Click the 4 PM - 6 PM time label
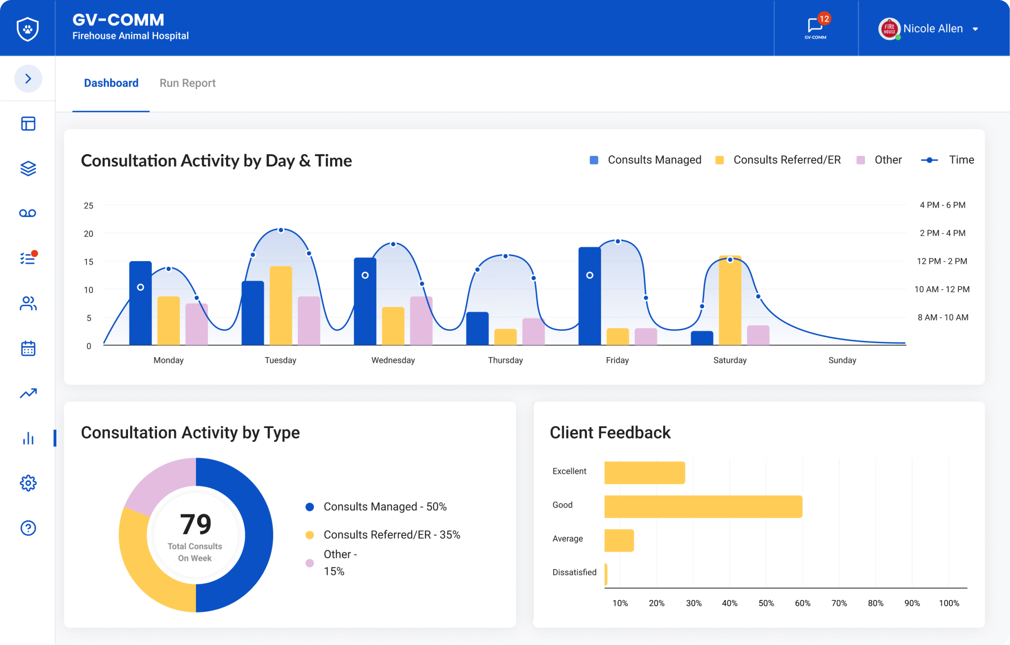 coord(943,205)
